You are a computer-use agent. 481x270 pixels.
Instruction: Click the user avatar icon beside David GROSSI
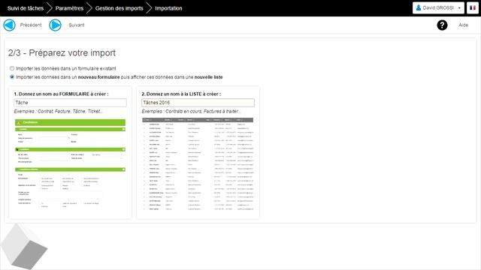[x=419, y=7]
